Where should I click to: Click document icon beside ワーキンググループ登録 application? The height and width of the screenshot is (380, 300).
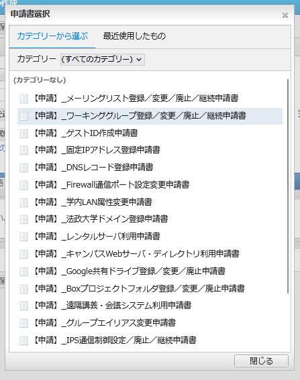point(23,116)
